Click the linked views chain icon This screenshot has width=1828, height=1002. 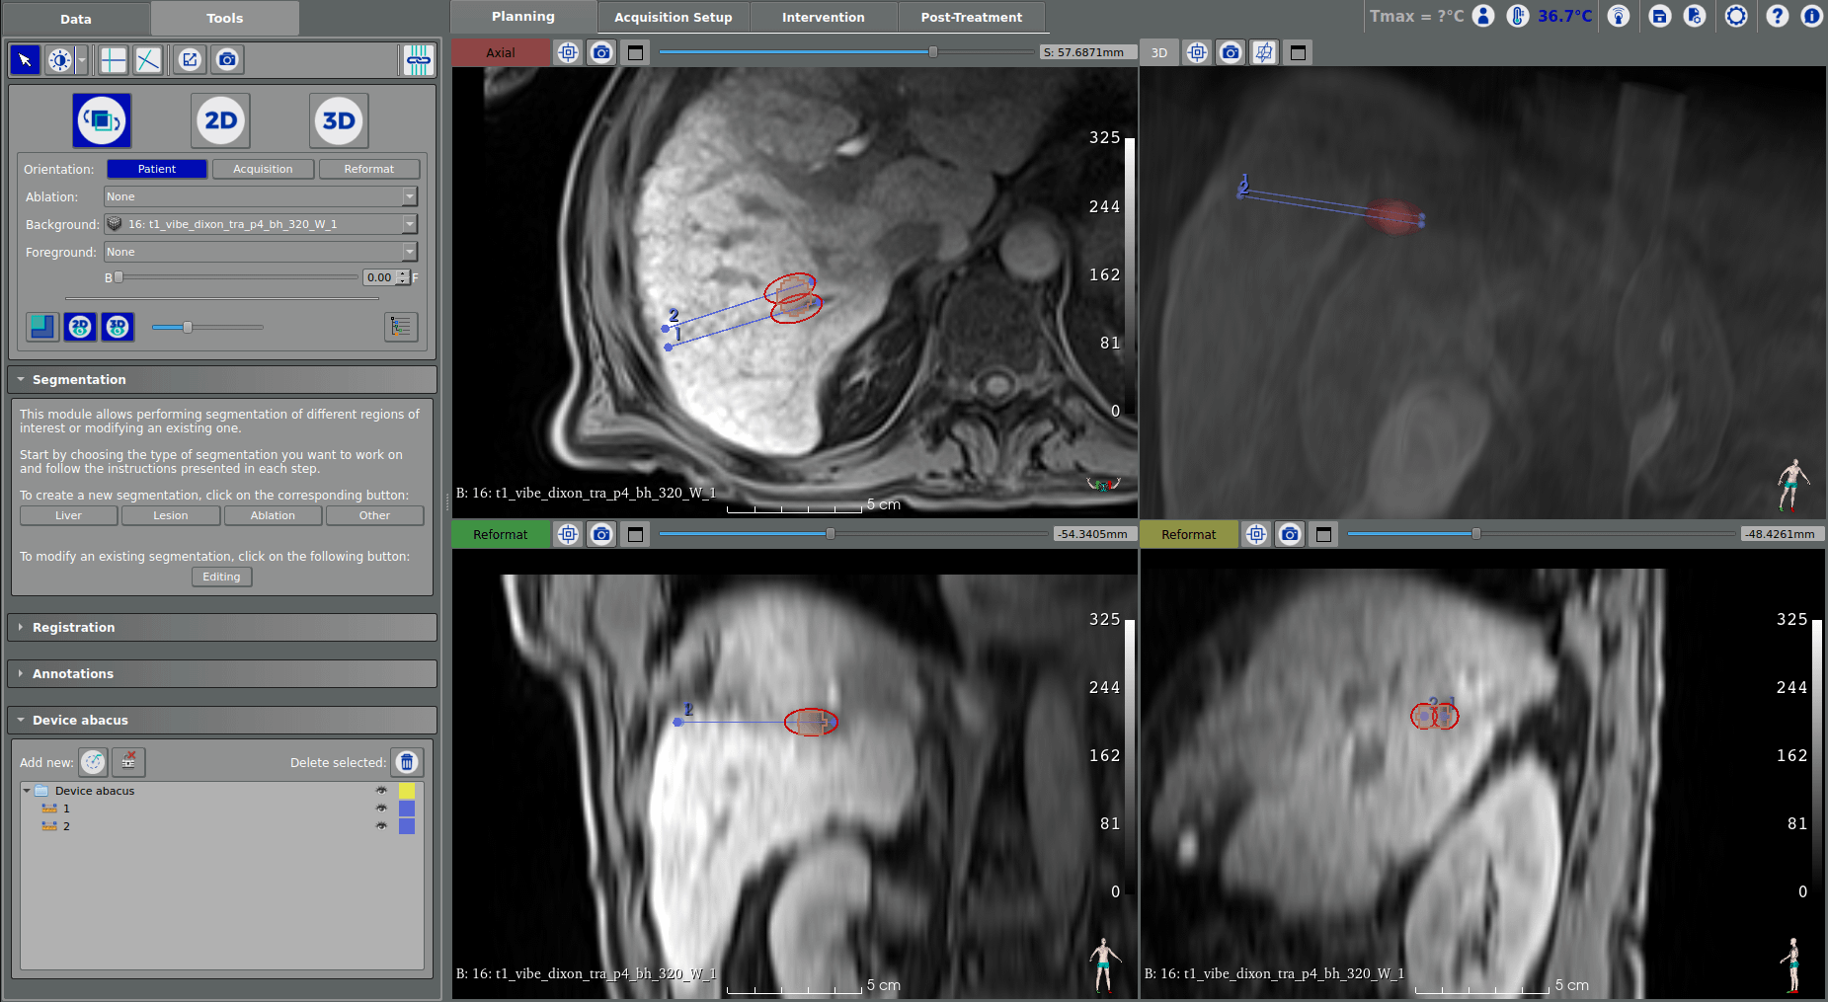(x=418, y=60)
